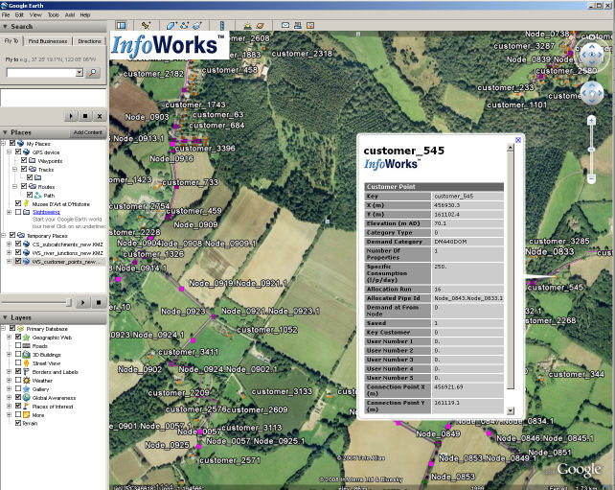Collapse the Layers panel header triangle
615x490 pixels.
tap(5, 317)
